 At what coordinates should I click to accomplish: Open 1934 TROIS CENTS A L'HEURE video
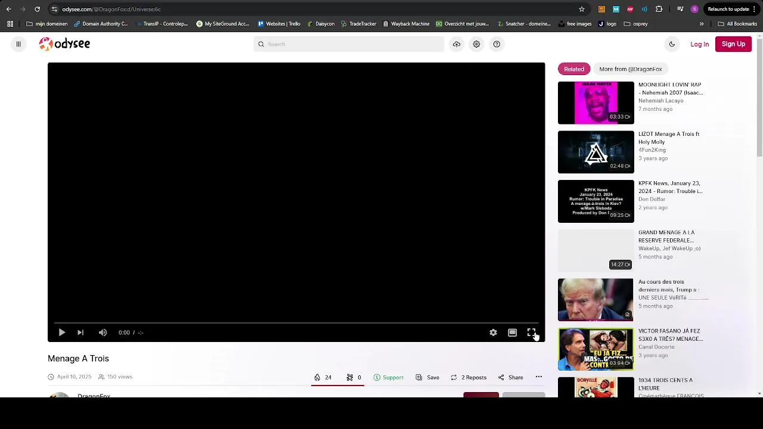(x=665, y=384)
